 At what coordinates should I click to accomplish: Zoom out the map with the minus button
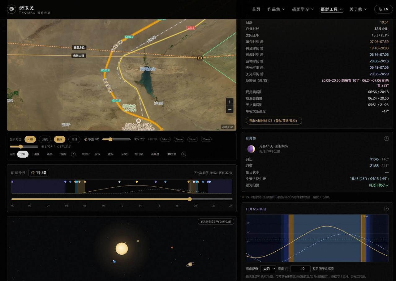tap(230, 109)
